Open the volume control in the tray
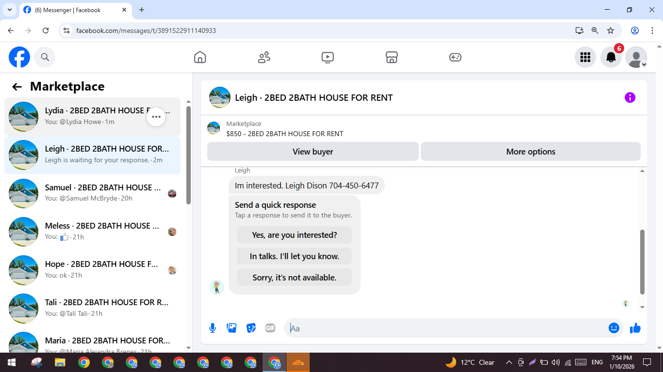 (556, 362)
